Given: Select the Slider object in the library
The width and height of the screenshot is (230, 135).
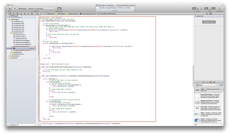Looking at the screenshot, I should point(208,114).
